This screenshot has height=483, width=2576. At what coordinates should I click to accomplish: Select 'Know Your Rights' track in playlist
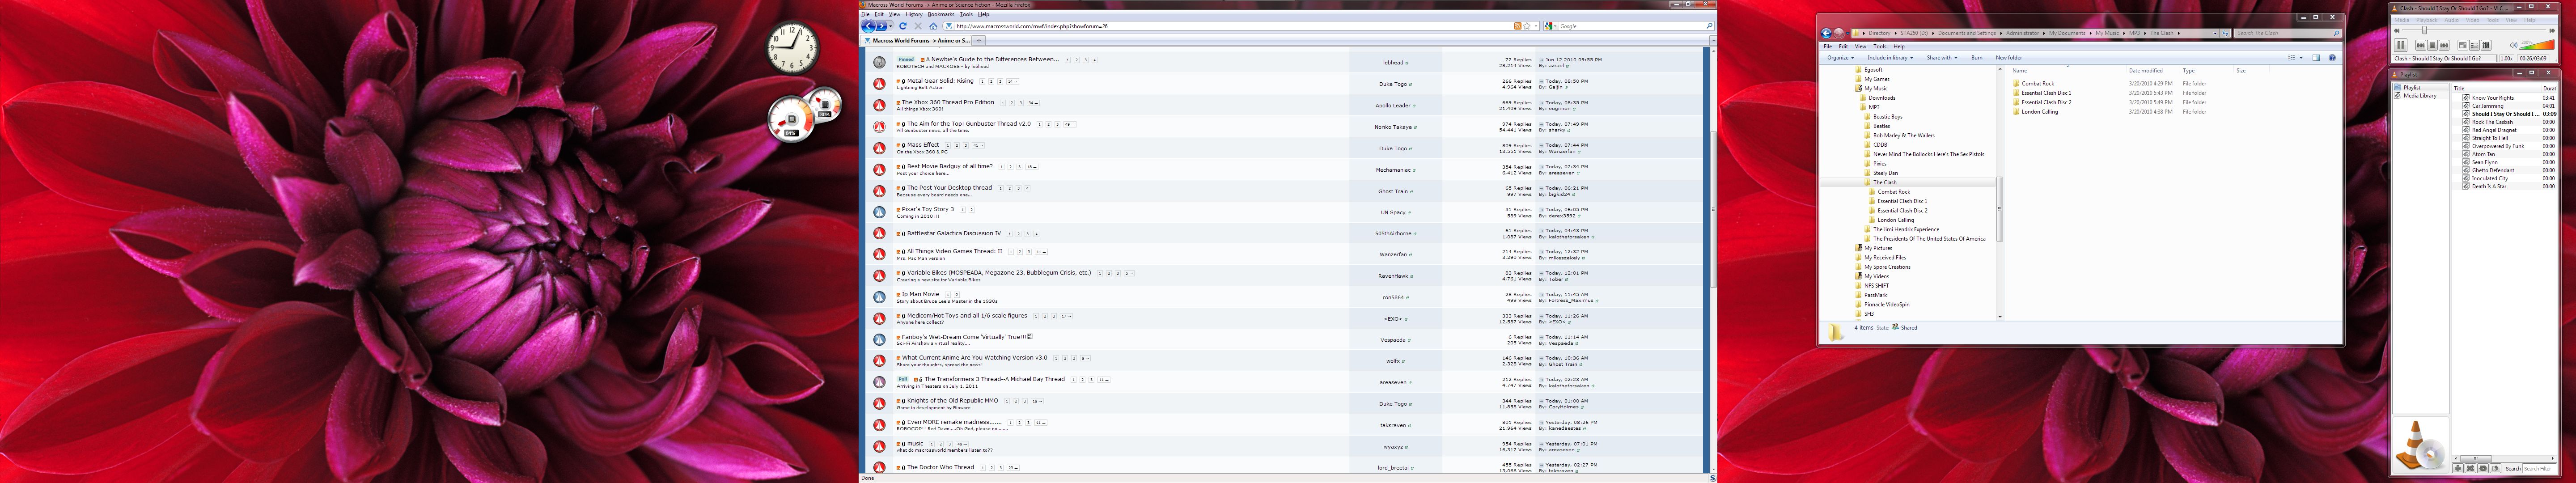[2493, 98]
